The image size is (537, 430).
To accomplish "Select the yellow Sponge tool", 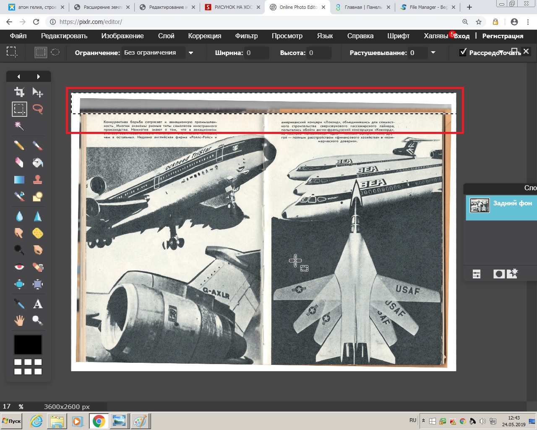I will click(38, 233).
